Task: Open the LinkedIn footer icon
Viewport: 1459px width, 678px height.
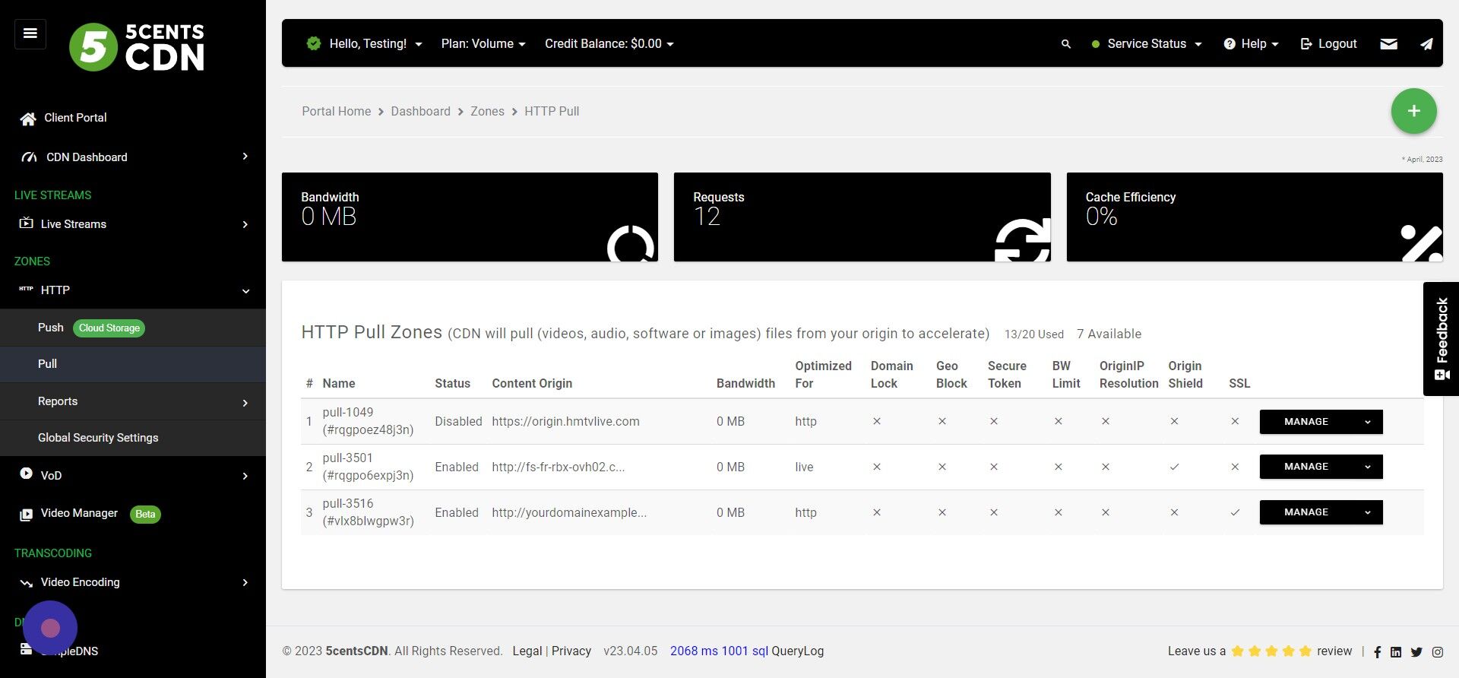Action: [x=1396, y=652]
